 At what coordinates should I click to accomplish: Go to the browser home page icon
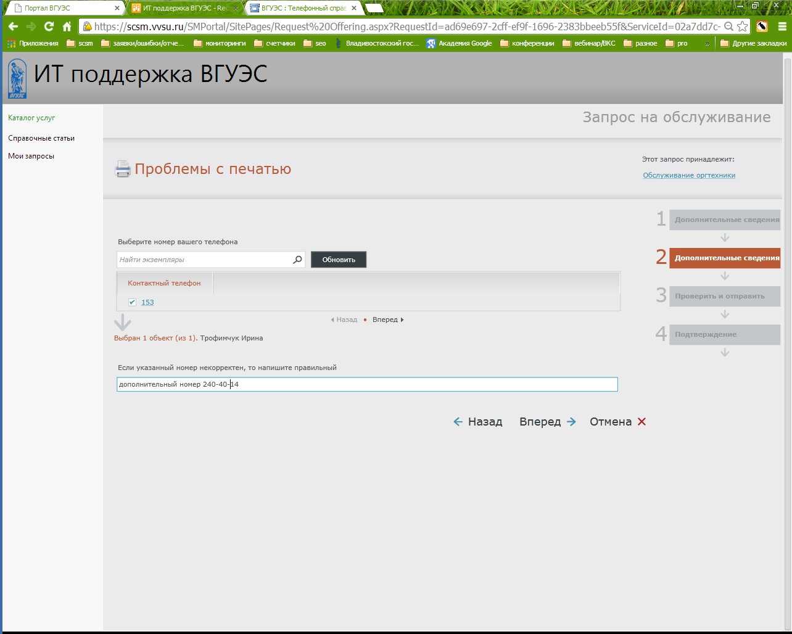point(67,27)
